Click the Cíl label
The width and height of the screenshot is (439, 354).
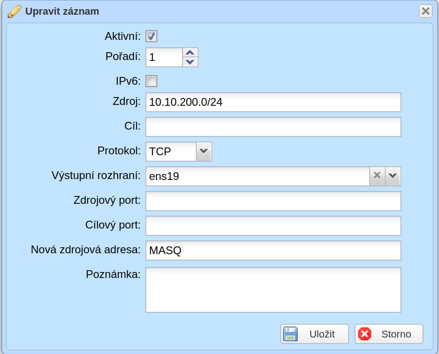pos(133,126)
